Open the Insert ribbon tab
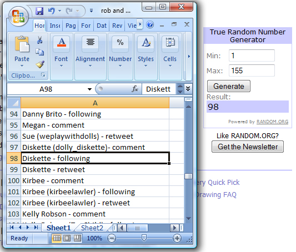296x252 pixels. pos(55,26)
